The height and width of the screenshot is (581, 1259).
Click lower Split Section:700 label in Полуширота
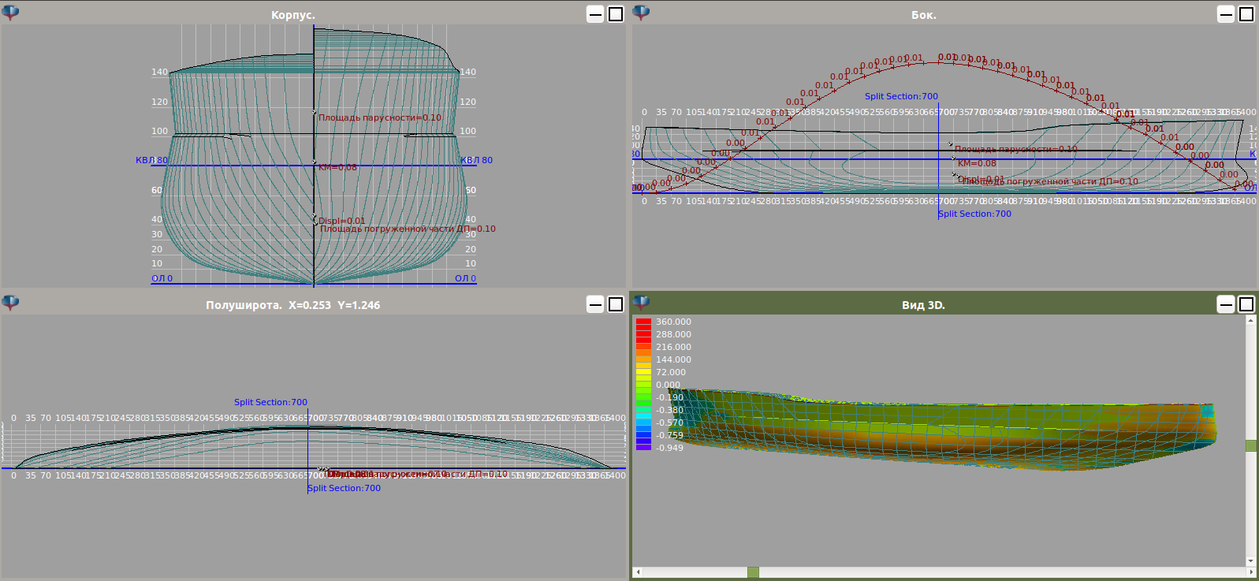[x=344, y=488]
